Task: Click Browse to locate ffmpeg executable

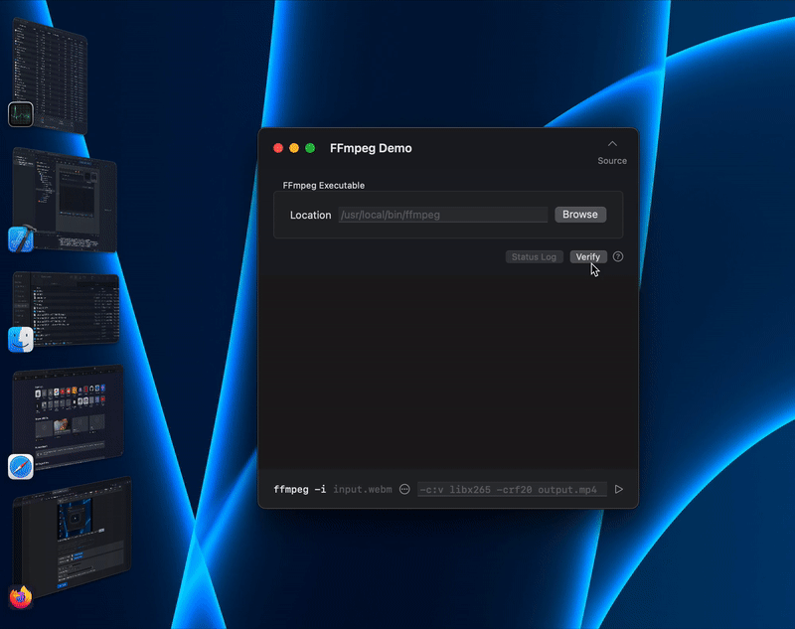Action: [x=580, y=215]
